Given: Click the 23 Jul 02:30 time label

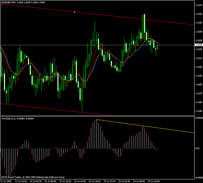Looking at the screenshot, I should point(124,181).
